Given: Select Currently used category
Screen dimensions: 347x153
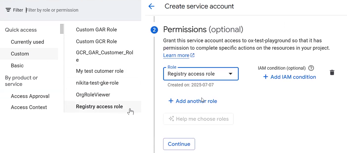Looking at the screenshot, I should [27, 42].
